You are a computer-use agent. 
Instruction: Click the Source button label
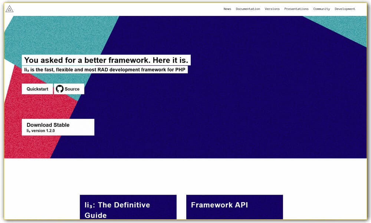pyautogui.click(x=72, y=89)
